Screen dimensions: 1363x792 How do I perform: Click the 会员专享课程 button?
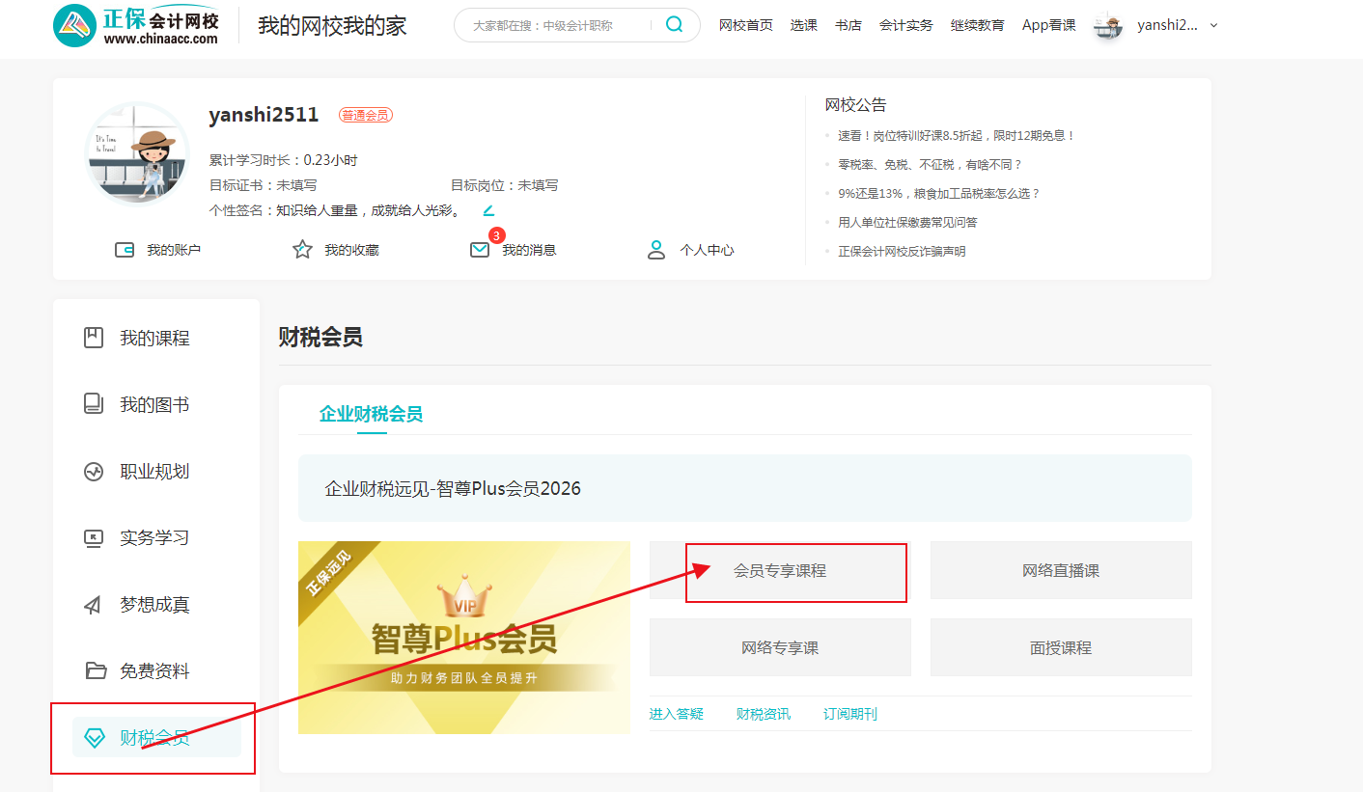[x=780, y=570]
